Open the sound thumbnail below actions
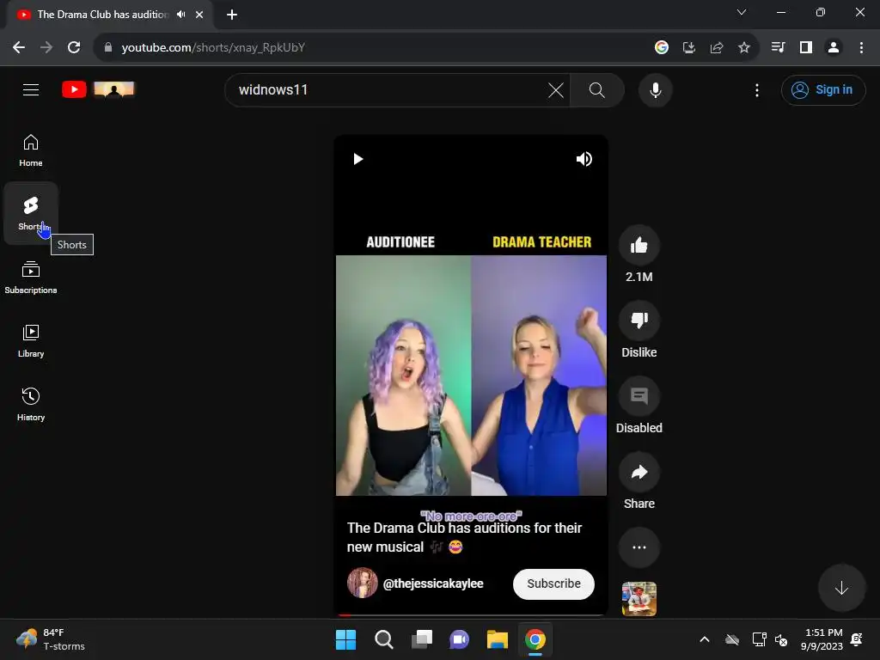This screenshot has height=660, width=880. click(x=639, y=599)
